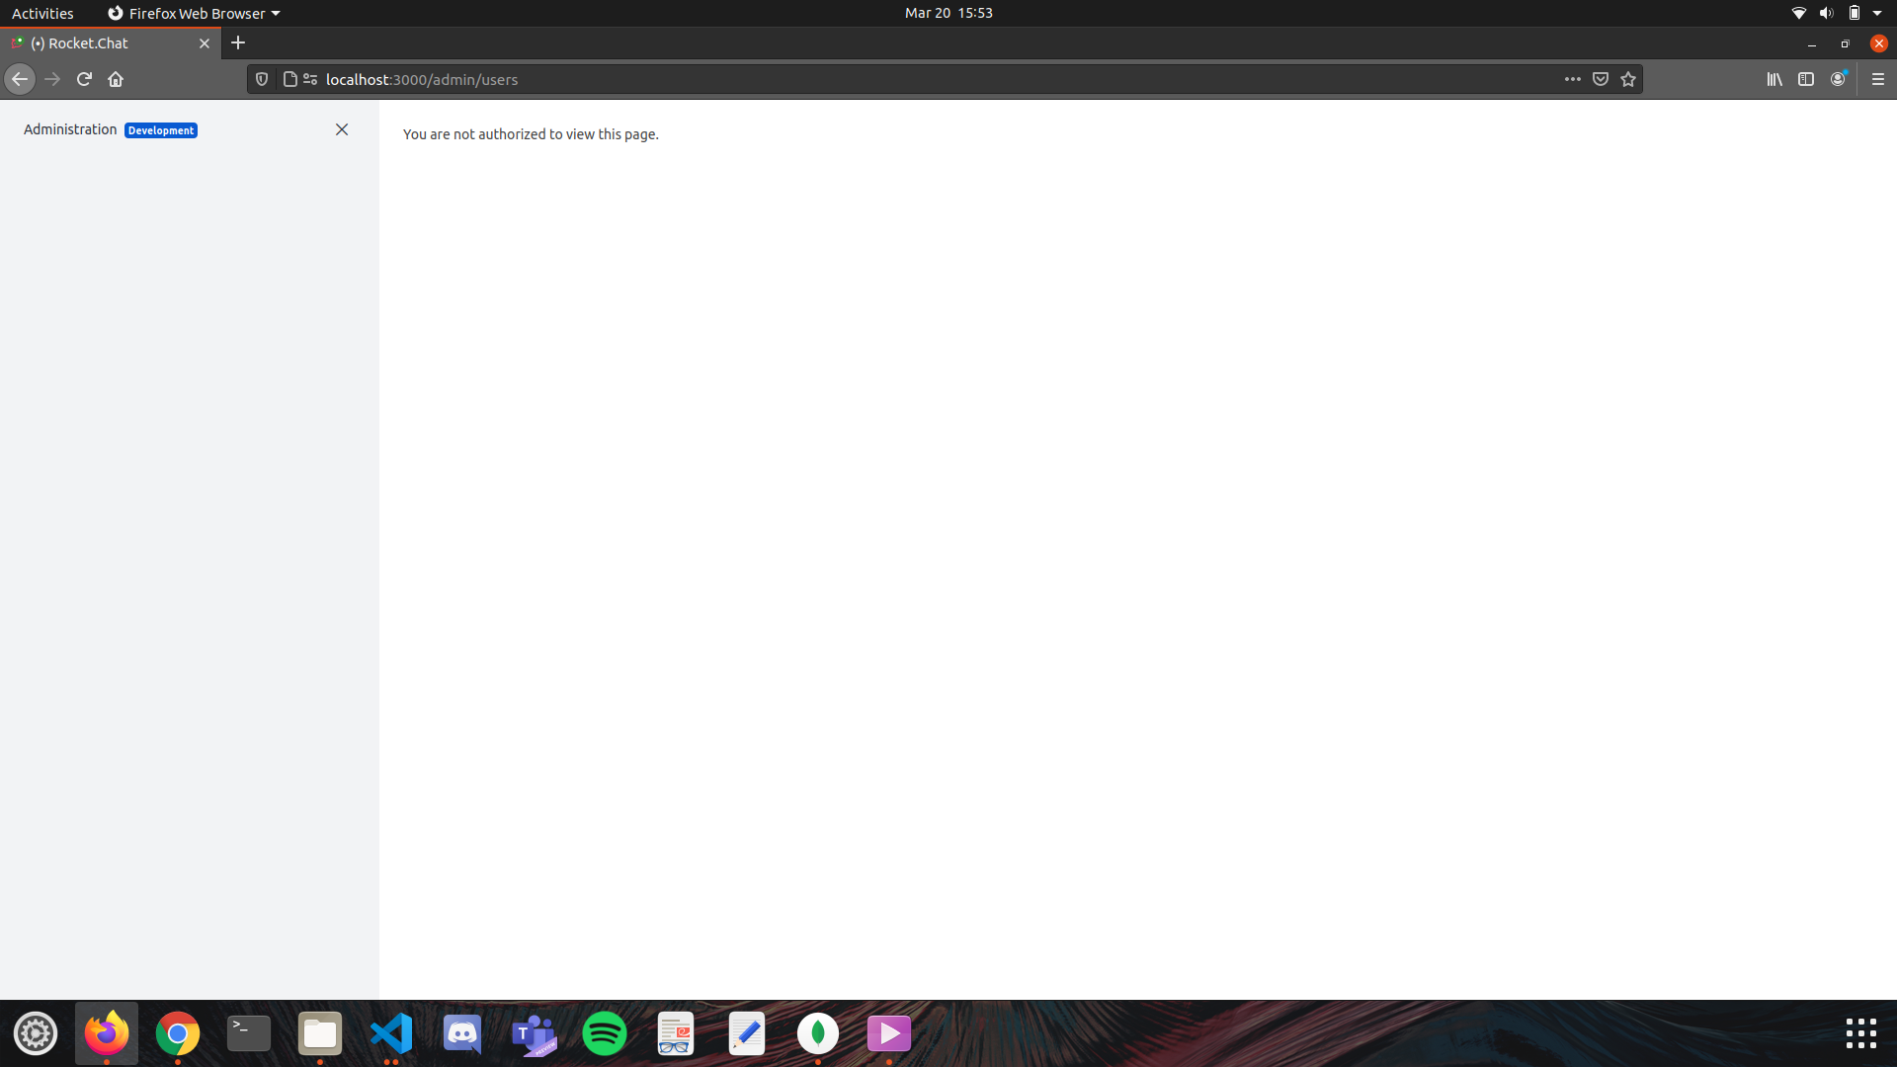The width and height of the screenshot is (1897, 1067).
Task: Close the Administration sidebar panel
Action: [342, 129]
